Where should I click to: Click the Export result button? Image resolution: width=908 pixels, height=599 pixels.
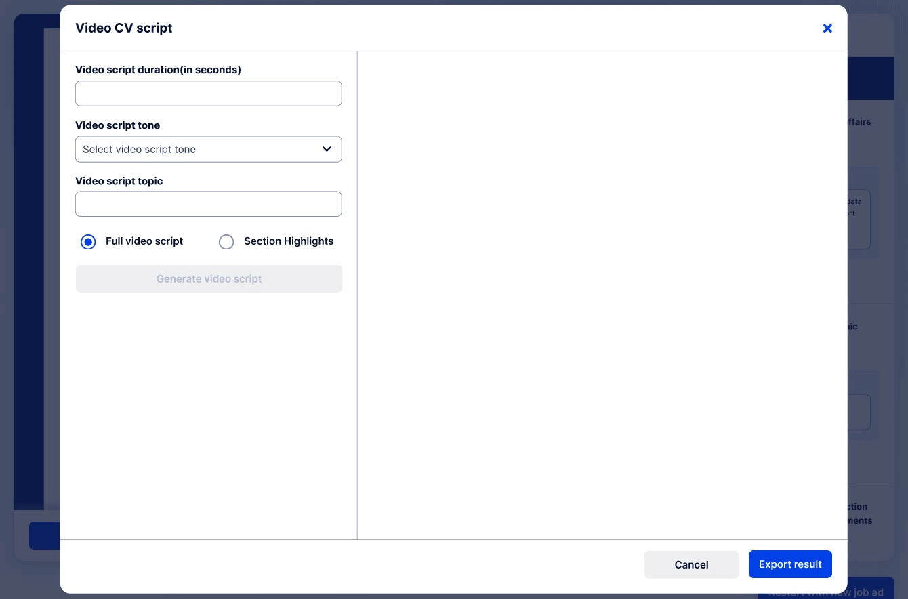pos(790,564)
